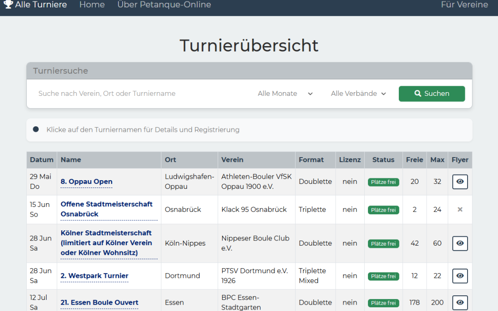
Task: Click the trophy icon beside Alle Turniere
Action: pos(8,5)
